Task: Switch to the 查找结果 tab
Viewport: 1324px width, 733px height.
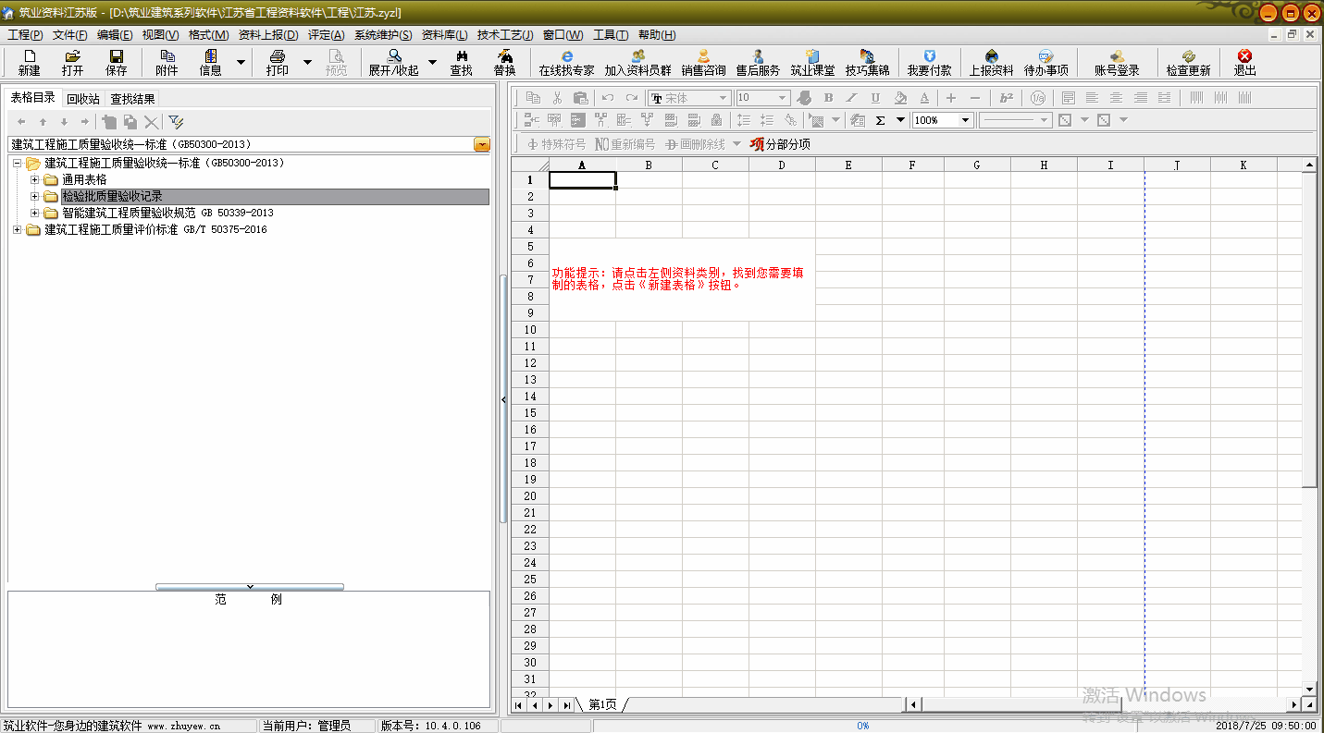Action: point(132,99)
